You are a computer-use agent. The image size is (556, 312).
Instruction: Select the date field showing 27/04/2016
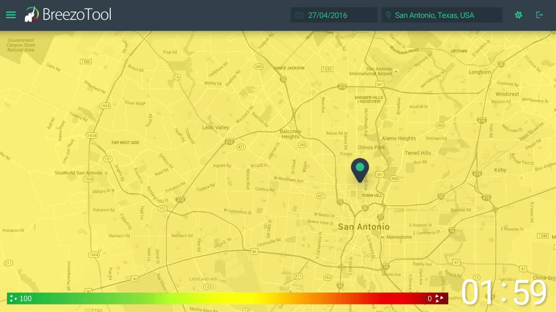334,15
